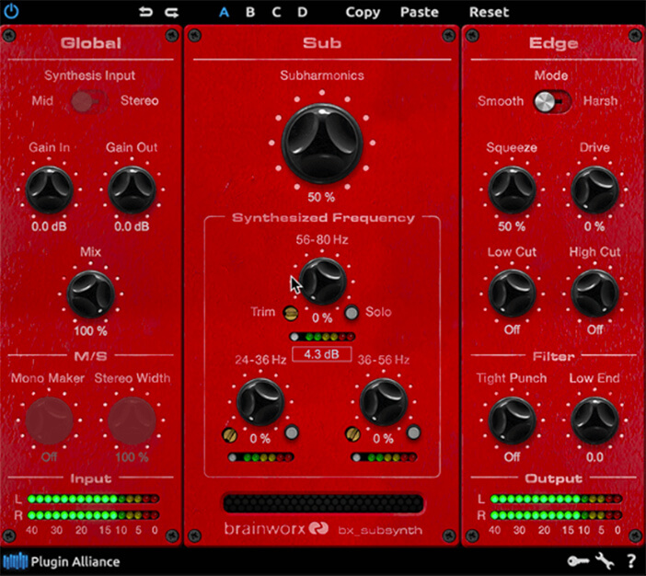The image size is (646, 576).
Task: Click the Paste button
Action: tap(420, 13)
